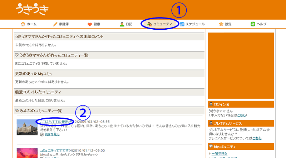Open the ここはおすすめ観光地 community link
The width and height of the screenshot is (286, 158).
tap(56, 122)
